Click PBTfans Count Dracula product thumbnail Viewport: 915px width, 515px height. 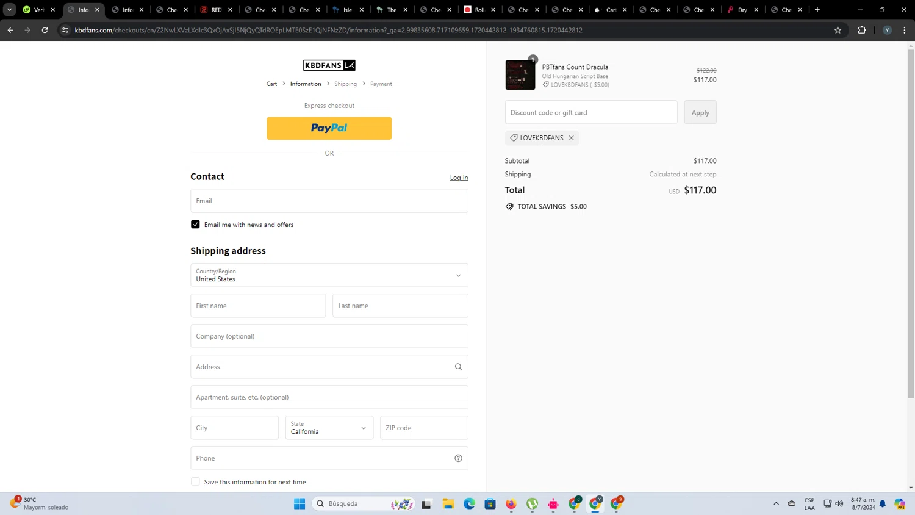[520, 74]
